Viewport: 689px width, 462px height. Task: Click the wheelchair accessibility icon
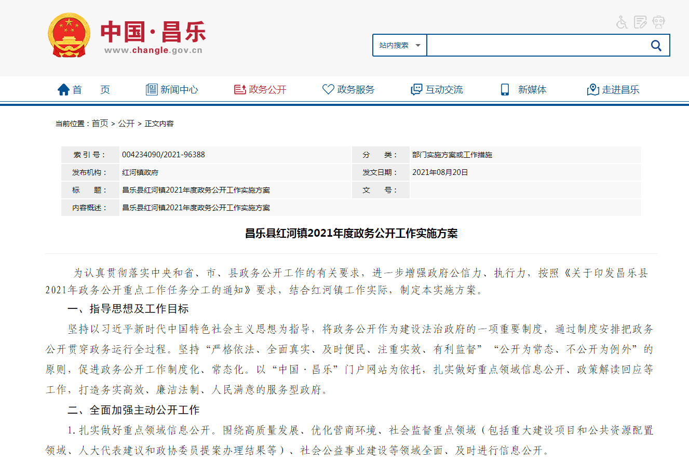[x=622, y=22]
